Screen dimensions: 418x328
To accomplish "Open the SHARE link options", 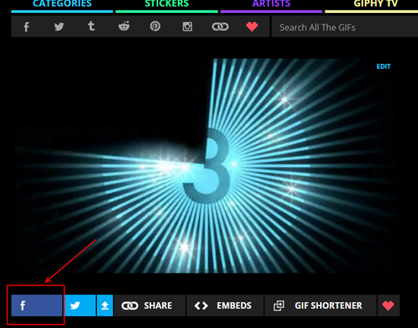I will click(150, 305).
